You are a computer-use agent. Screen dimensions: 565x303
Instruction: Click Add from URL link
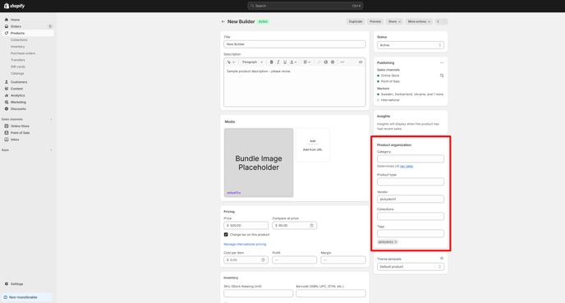click(x=312, y=149)
